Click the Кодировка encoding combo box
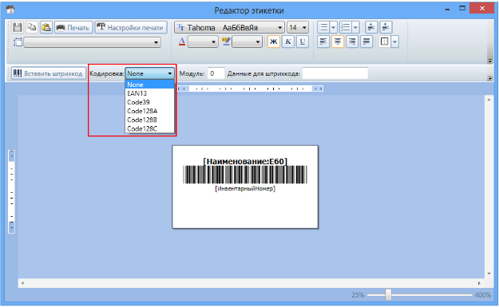Viewport: 499px width, 307px height. (x=149, y=73)
